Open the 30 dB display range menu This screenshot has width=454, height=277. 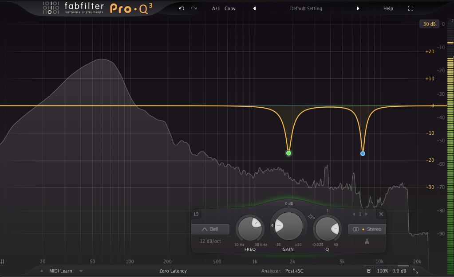[429, 24]
